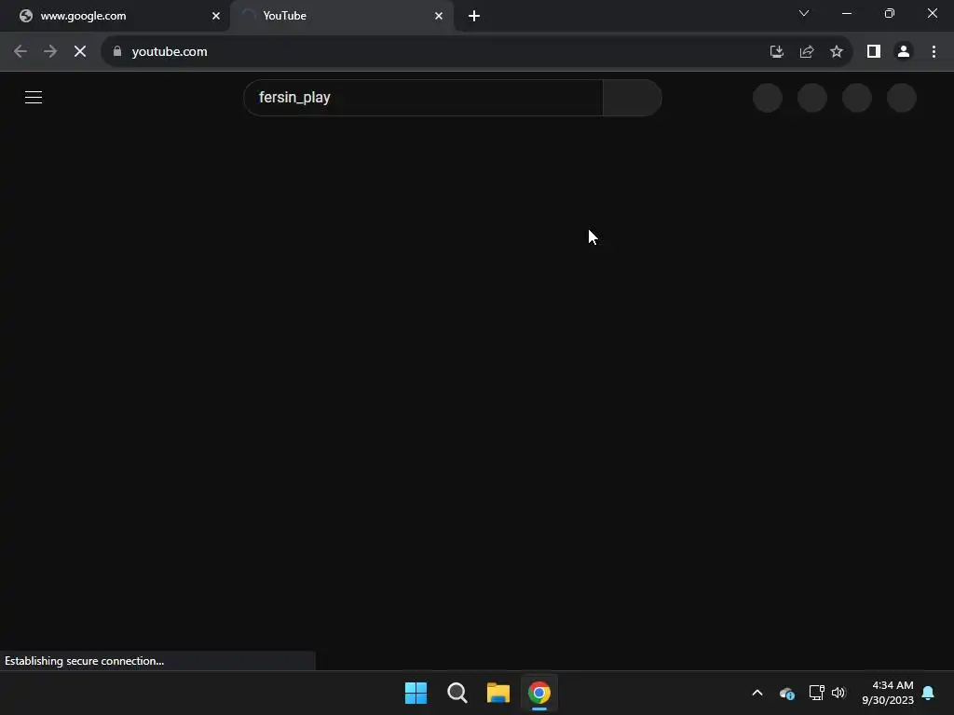Viewport: 954px width, 715px height.
Task: Select the YouTube tab
Action: click(x=343, y=16)
